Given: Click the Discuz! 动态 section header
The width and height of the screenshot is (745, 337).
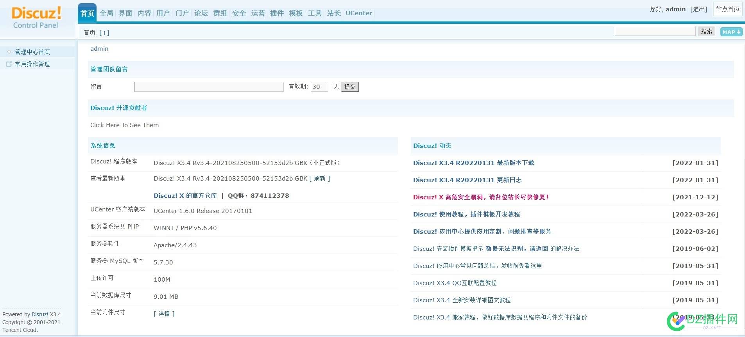Looking at the screenshot, I should (x=432, y=146).
